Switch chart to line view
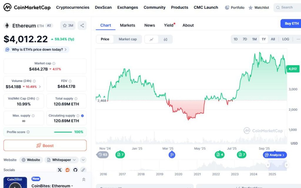Image resolution: width=301 pixels, height=188 pixels. [x=151, y=39]
